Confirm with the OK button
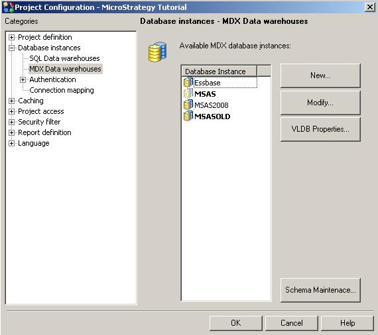 [235, 323]
